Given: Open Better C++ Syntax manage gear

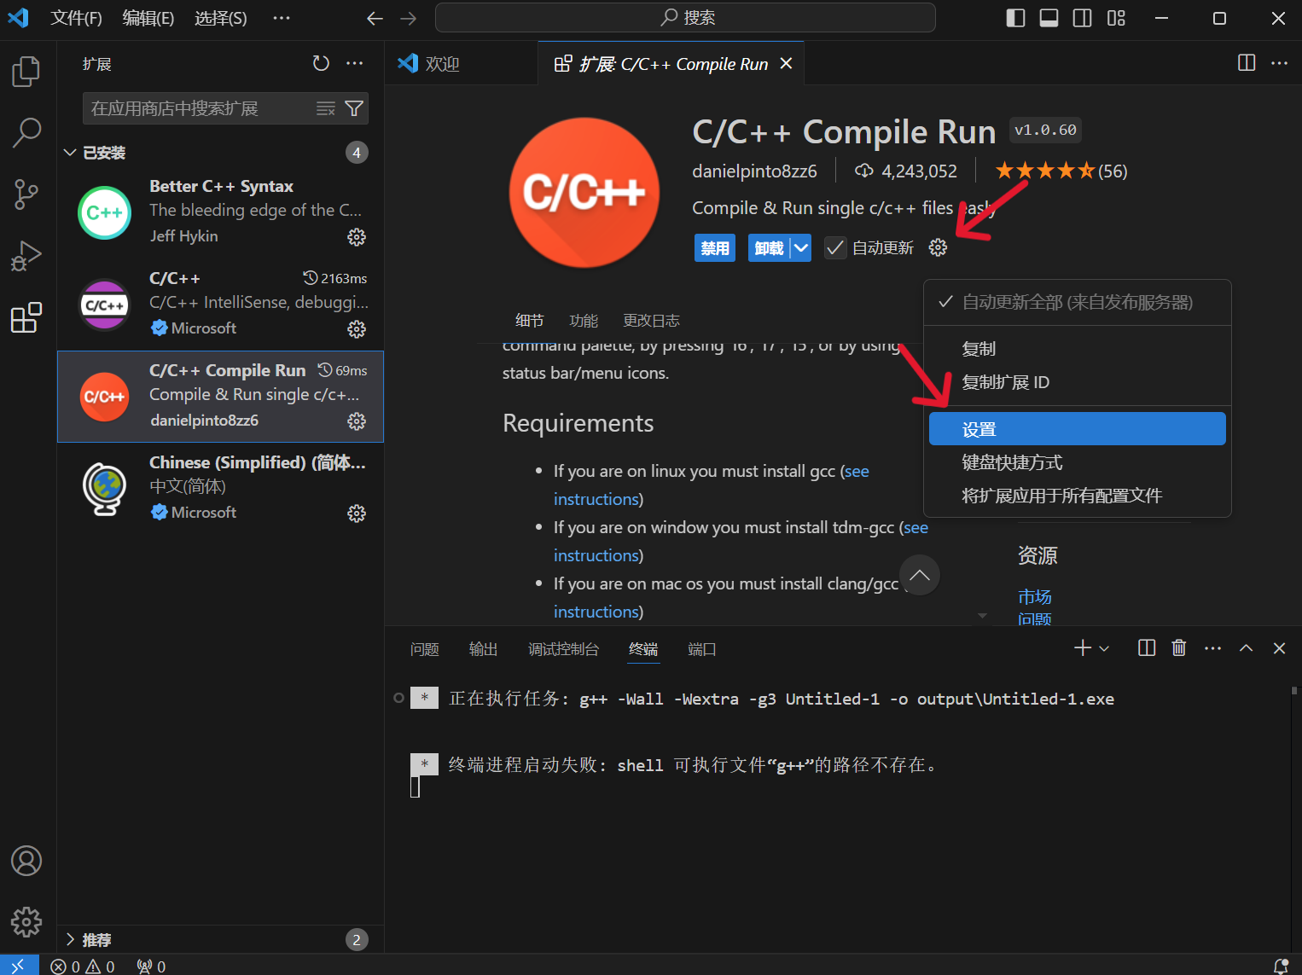Looking at the screenshot, I should pyautogui.click(x=357, y=237).
